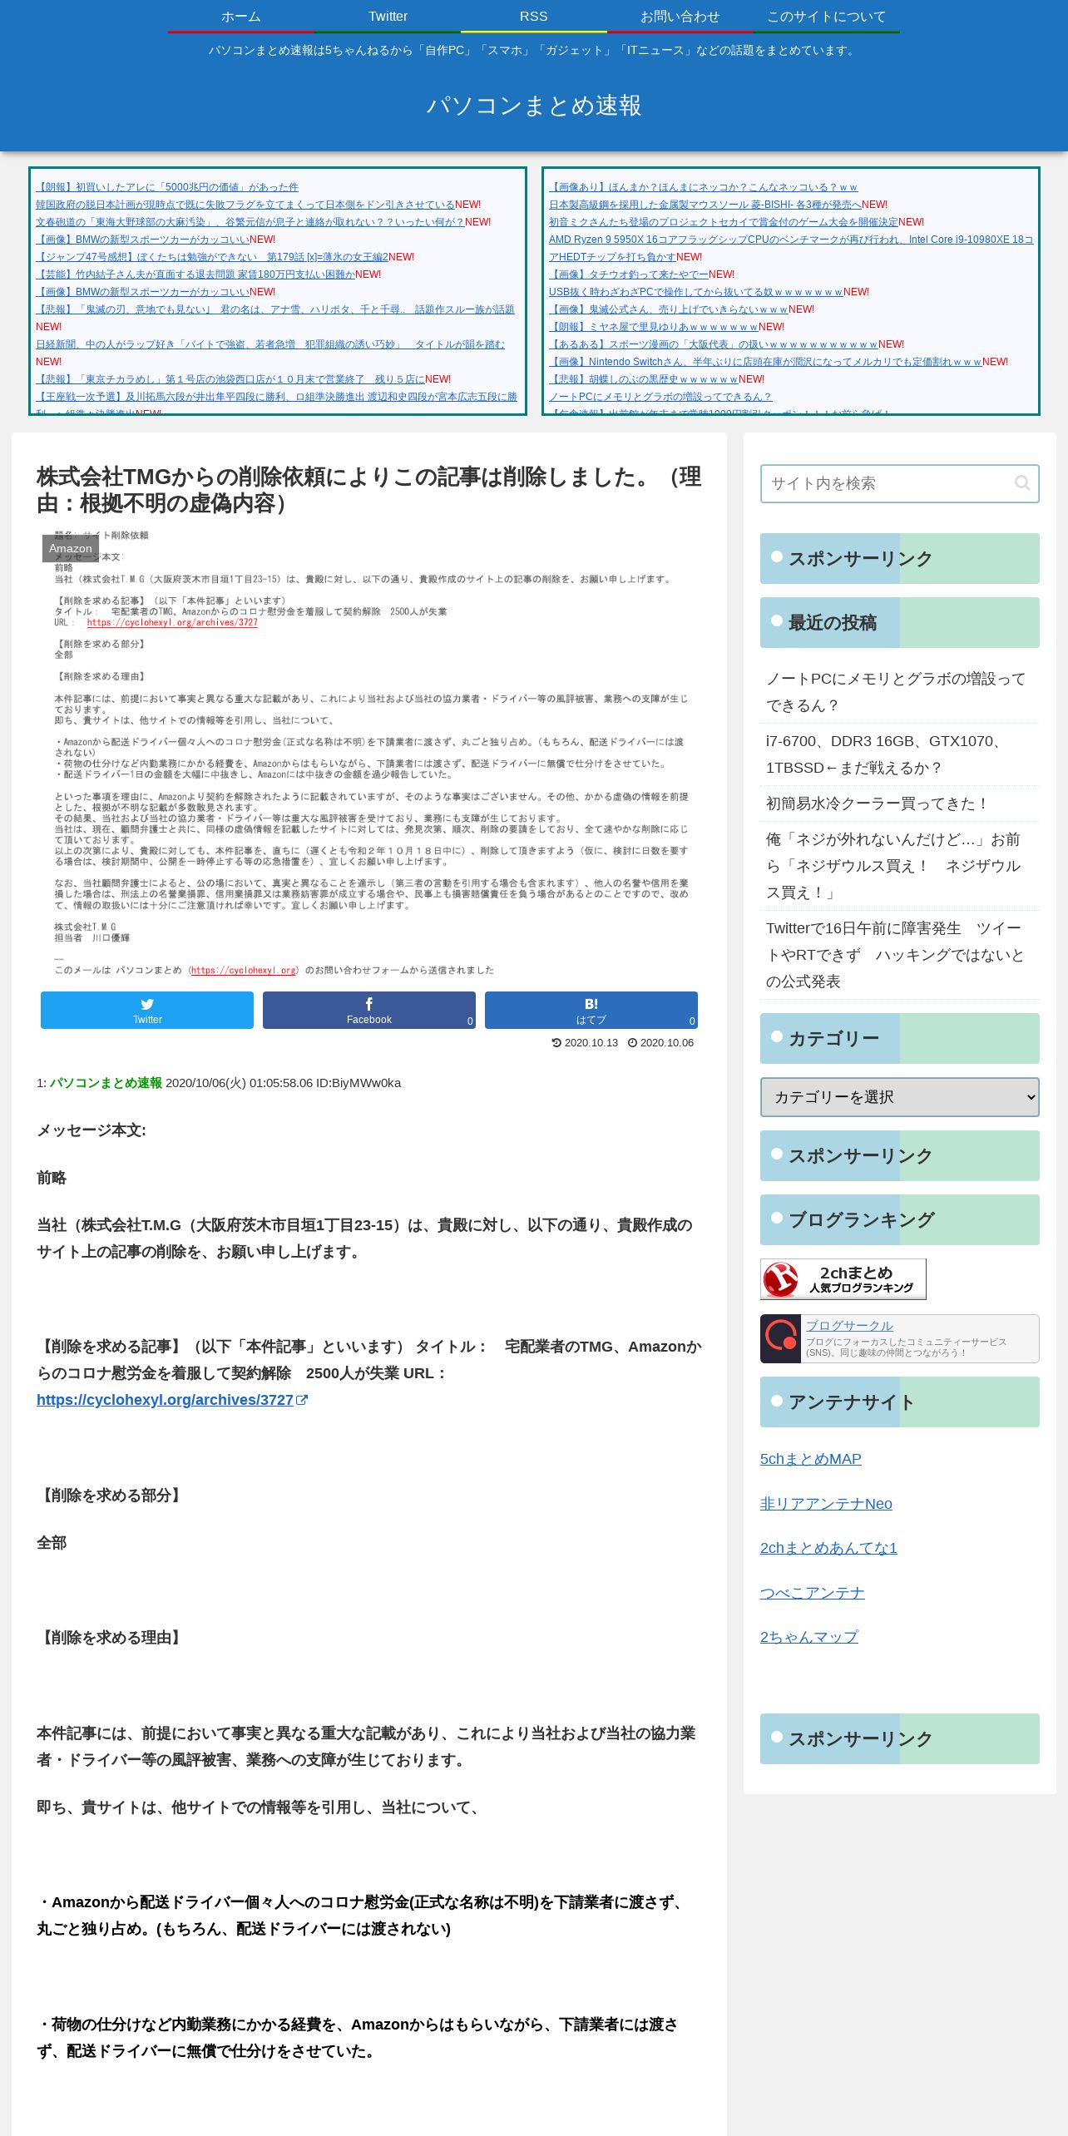Open the 5chまとめMAP antenna link
Screen dimensions: 1068x2136
click(811, 1459)
